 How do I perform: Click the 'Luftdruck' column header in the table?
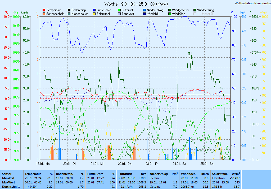pos(125,174)
